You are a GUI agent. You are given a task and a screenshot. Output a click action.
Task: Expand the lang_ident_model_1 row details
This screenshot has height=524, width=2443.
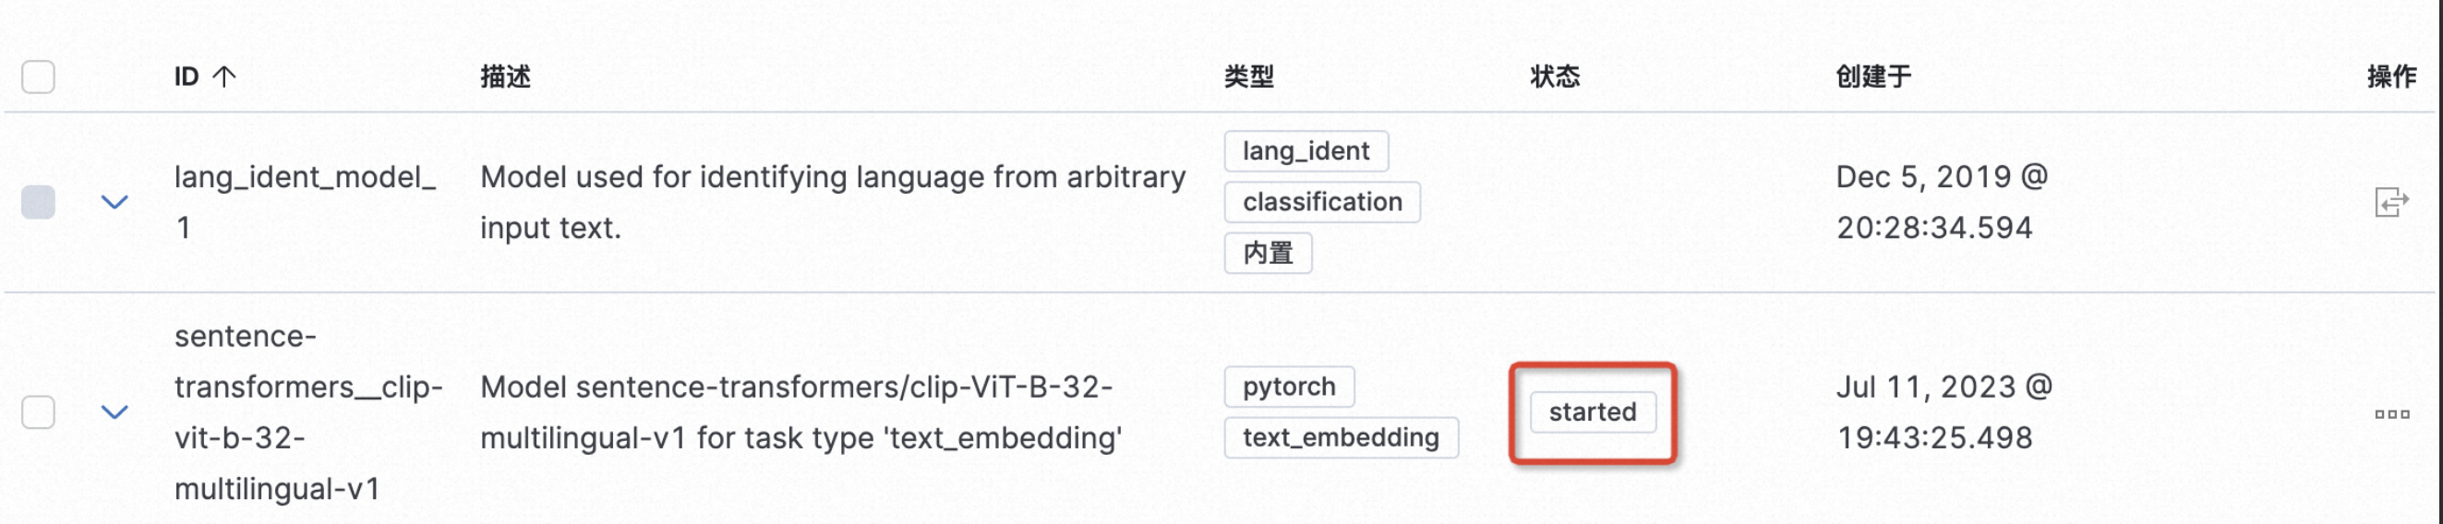pos(114,202)
